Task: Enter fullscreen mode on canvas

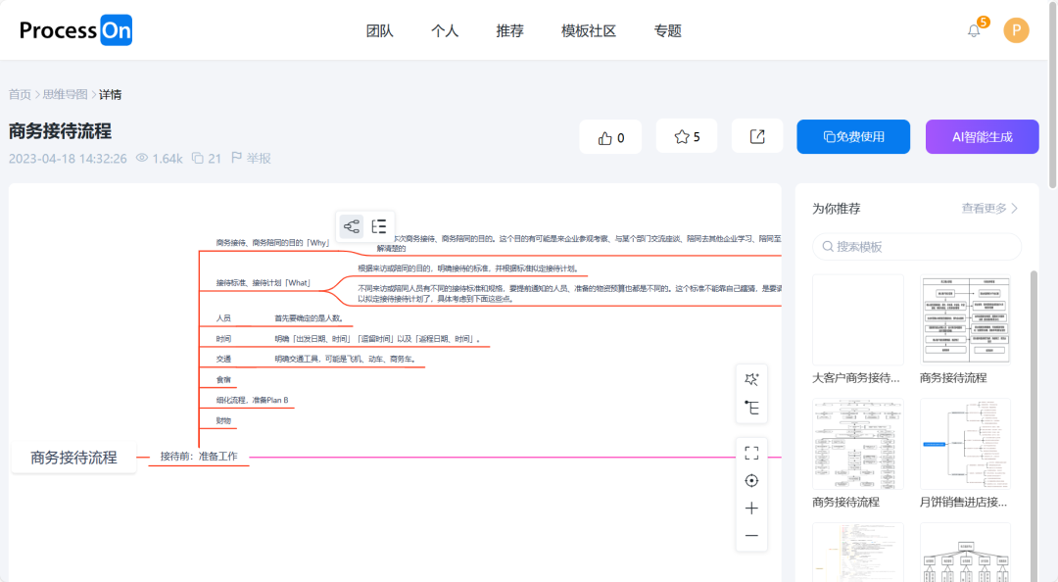Action: (x=751, y=453)
